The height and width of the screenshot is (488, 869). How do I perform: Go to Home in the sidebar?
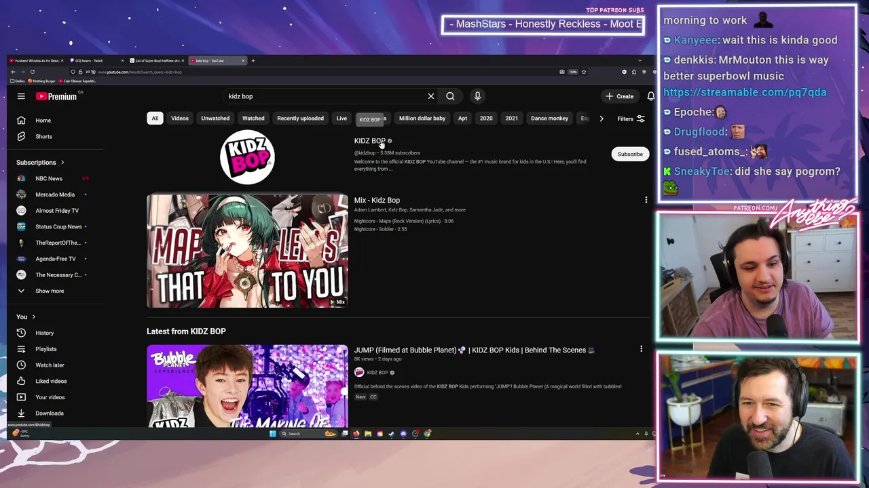pyautogui.click(x=43, y=121)
